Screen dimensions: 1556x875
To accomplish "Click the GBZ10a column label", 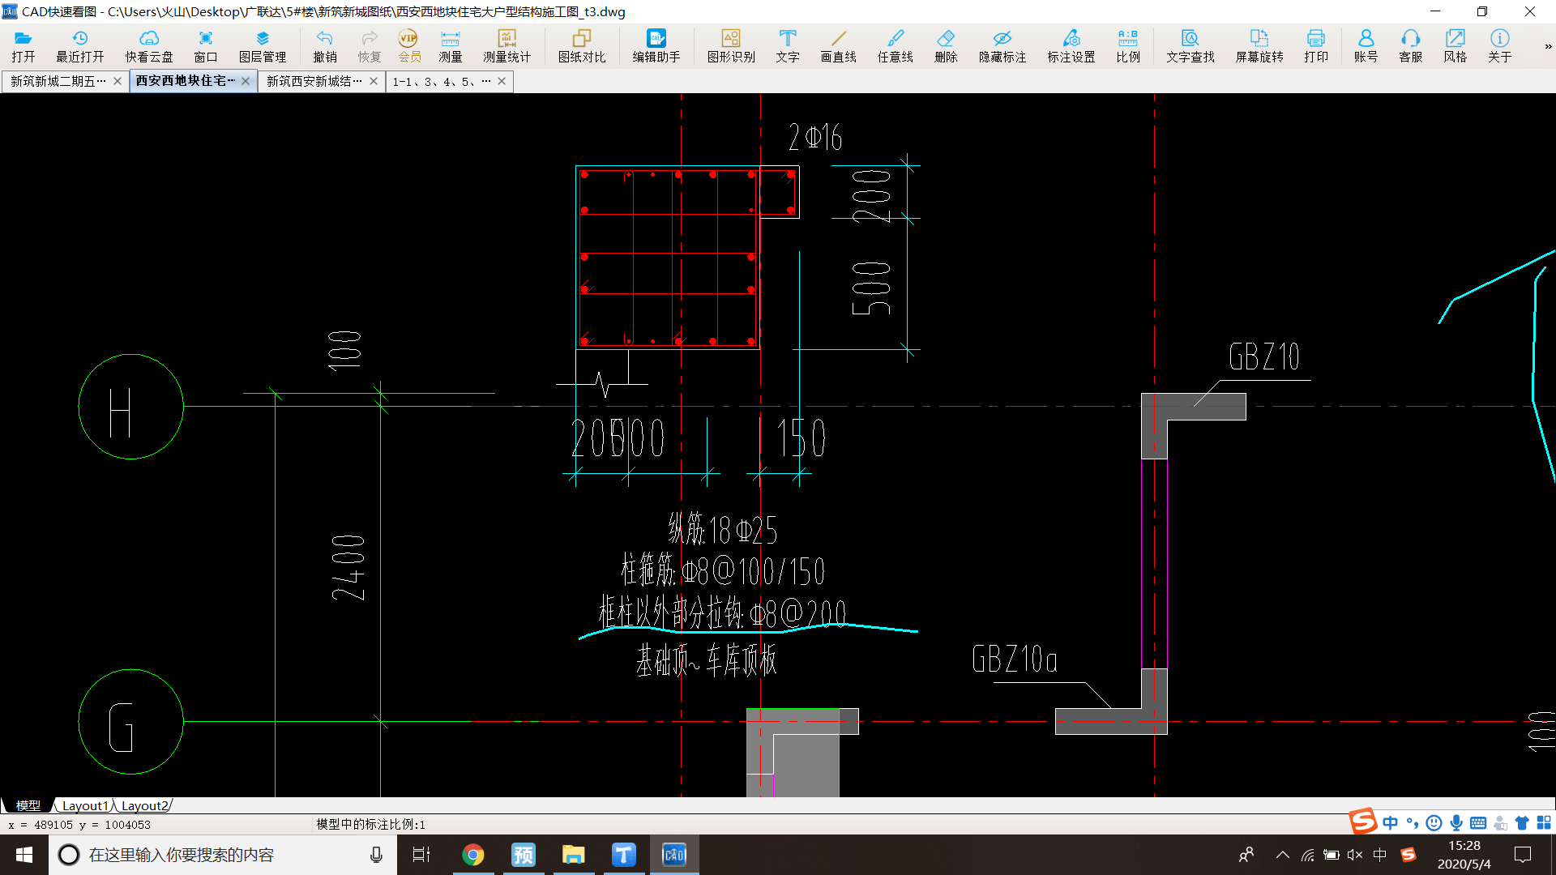I will pyautogui.click(x=1015, y=659).
